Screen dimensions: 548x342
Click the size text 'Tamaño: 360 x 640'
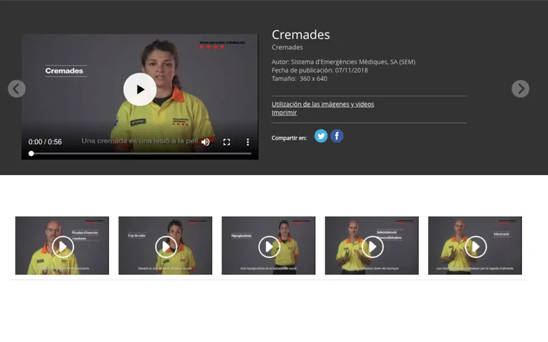click(299, 79)
